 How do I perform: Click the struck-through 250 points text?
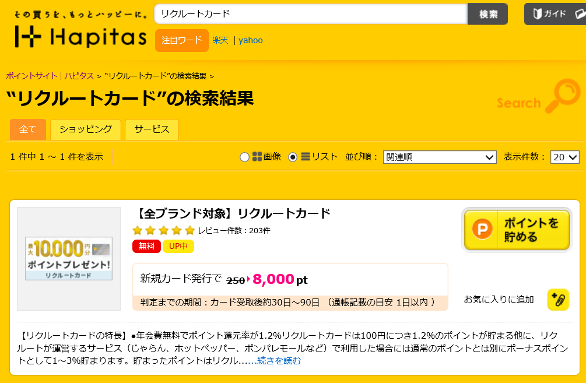(x=236, y=280)
